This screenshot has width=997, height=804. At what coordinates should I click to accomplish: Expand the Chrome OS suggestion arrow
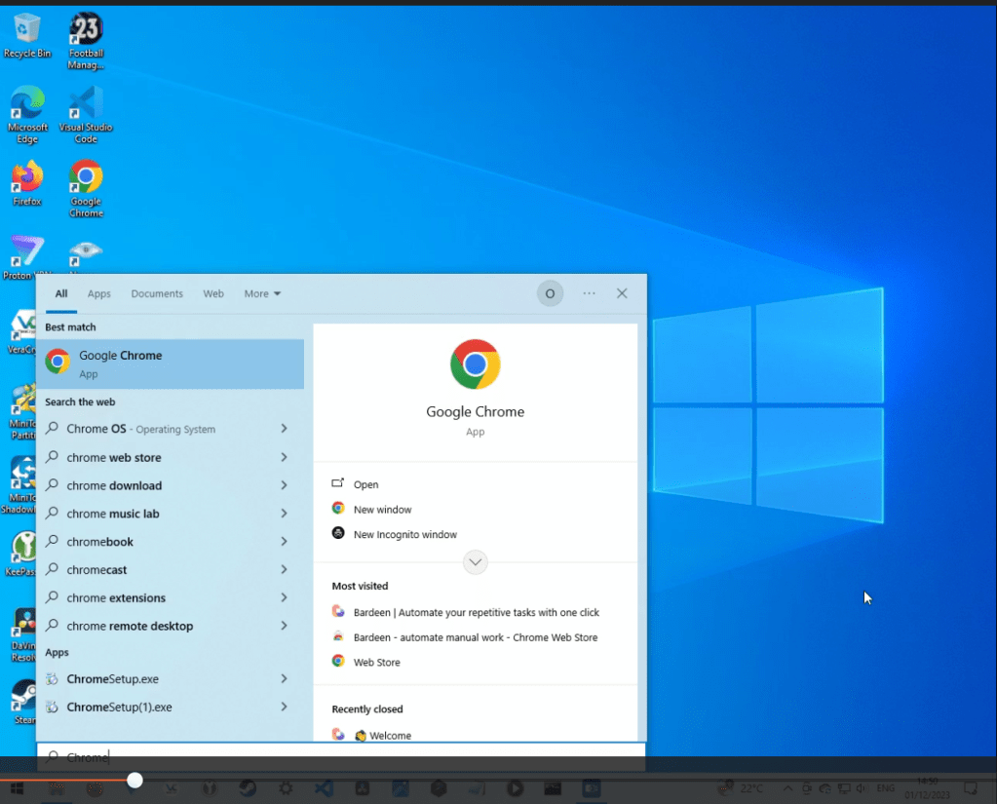[x=284, y=429]
